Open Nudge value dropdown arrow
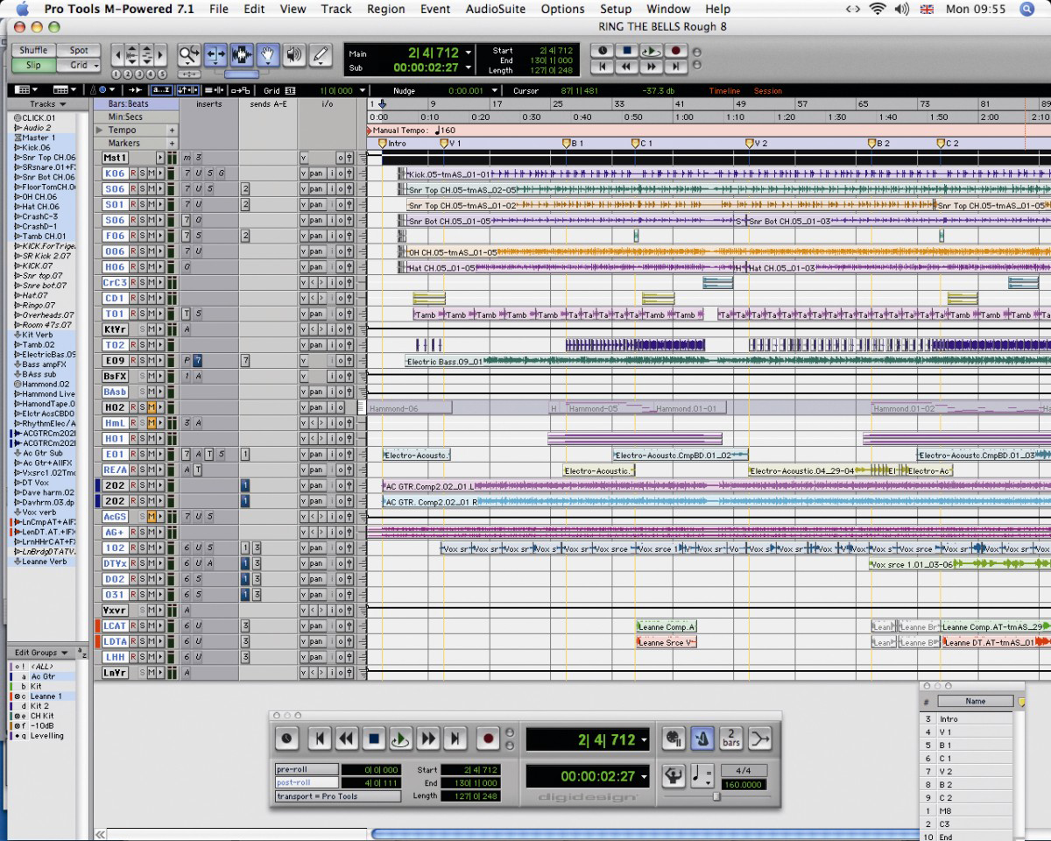Image resolution: width=1051 pixels, height=841 pixels. [495, 91]
